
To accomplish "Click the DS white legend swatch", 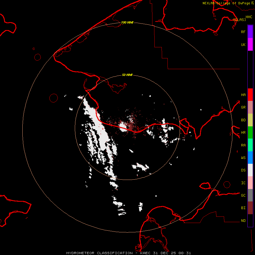I will coord(250,170).
